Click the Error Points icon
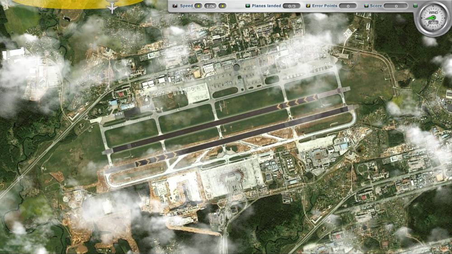 [x=308, y=6]
